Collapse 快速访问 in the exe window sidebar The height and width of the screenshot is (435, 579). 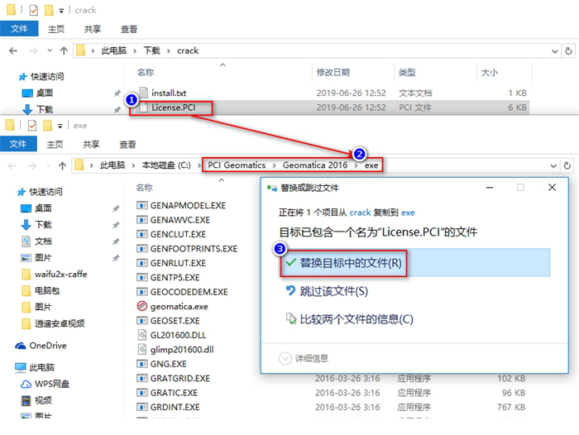pos(7,192)
